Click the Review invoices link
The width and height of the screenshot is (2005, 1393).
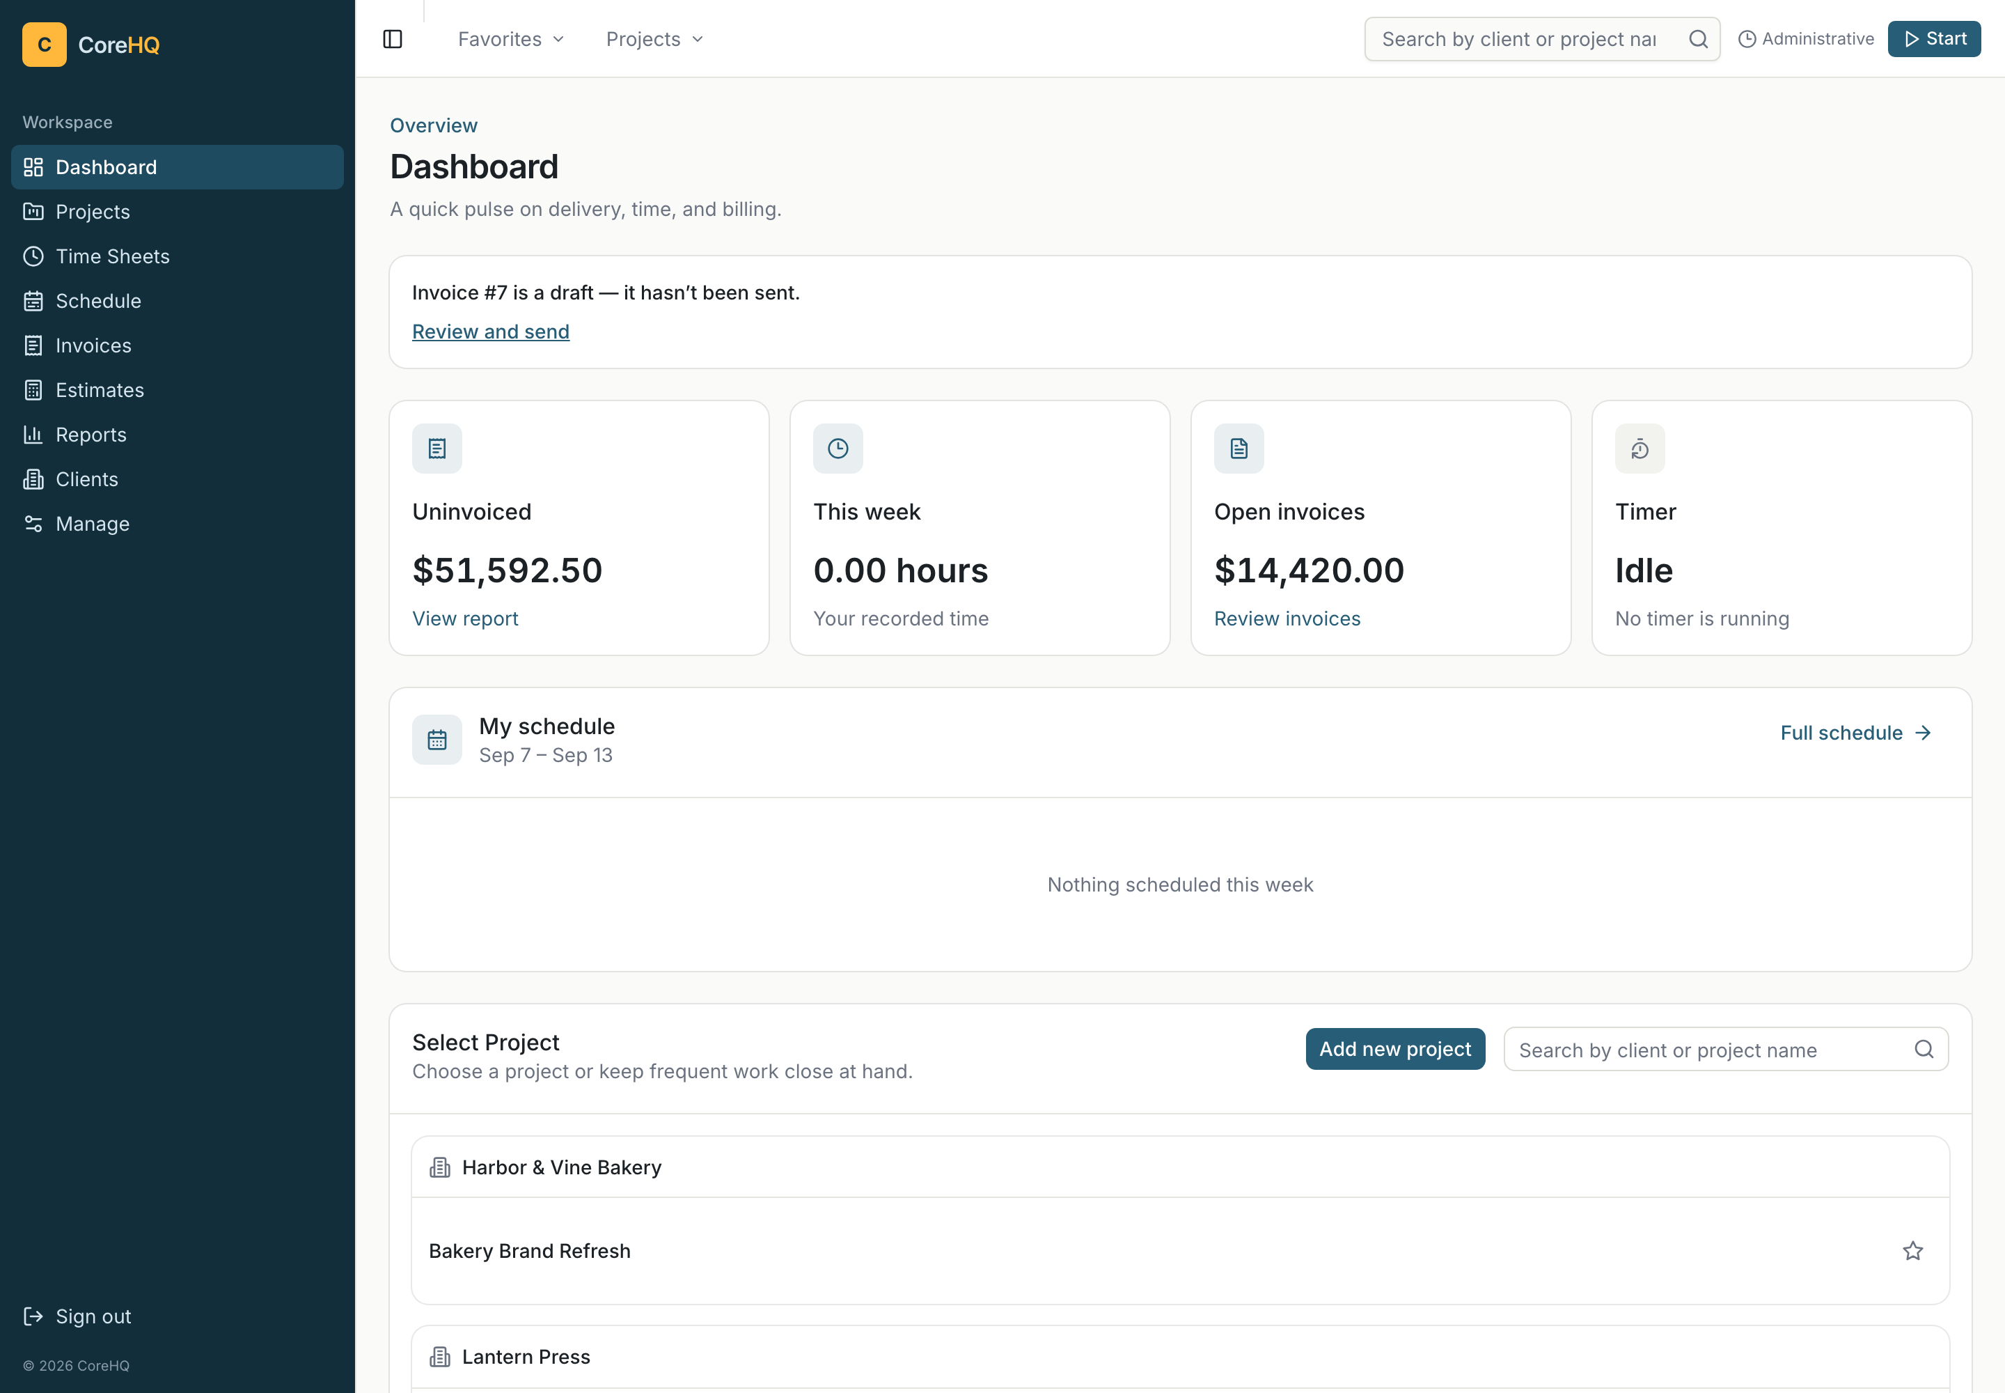click(x=1287, y=618)
